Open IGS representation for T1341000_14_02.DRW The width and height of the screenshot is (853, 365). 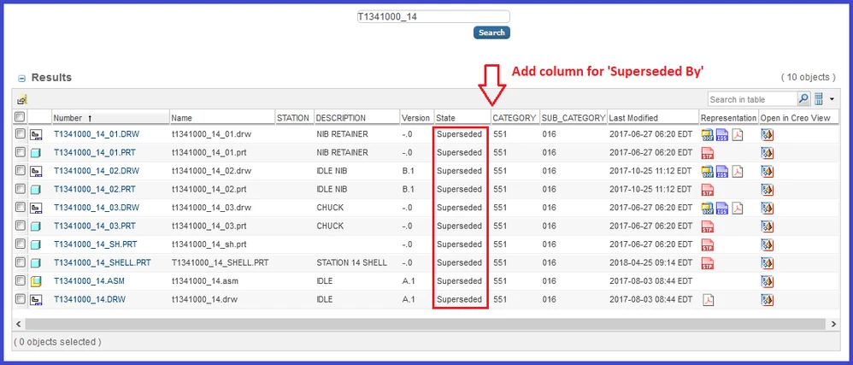722,171
